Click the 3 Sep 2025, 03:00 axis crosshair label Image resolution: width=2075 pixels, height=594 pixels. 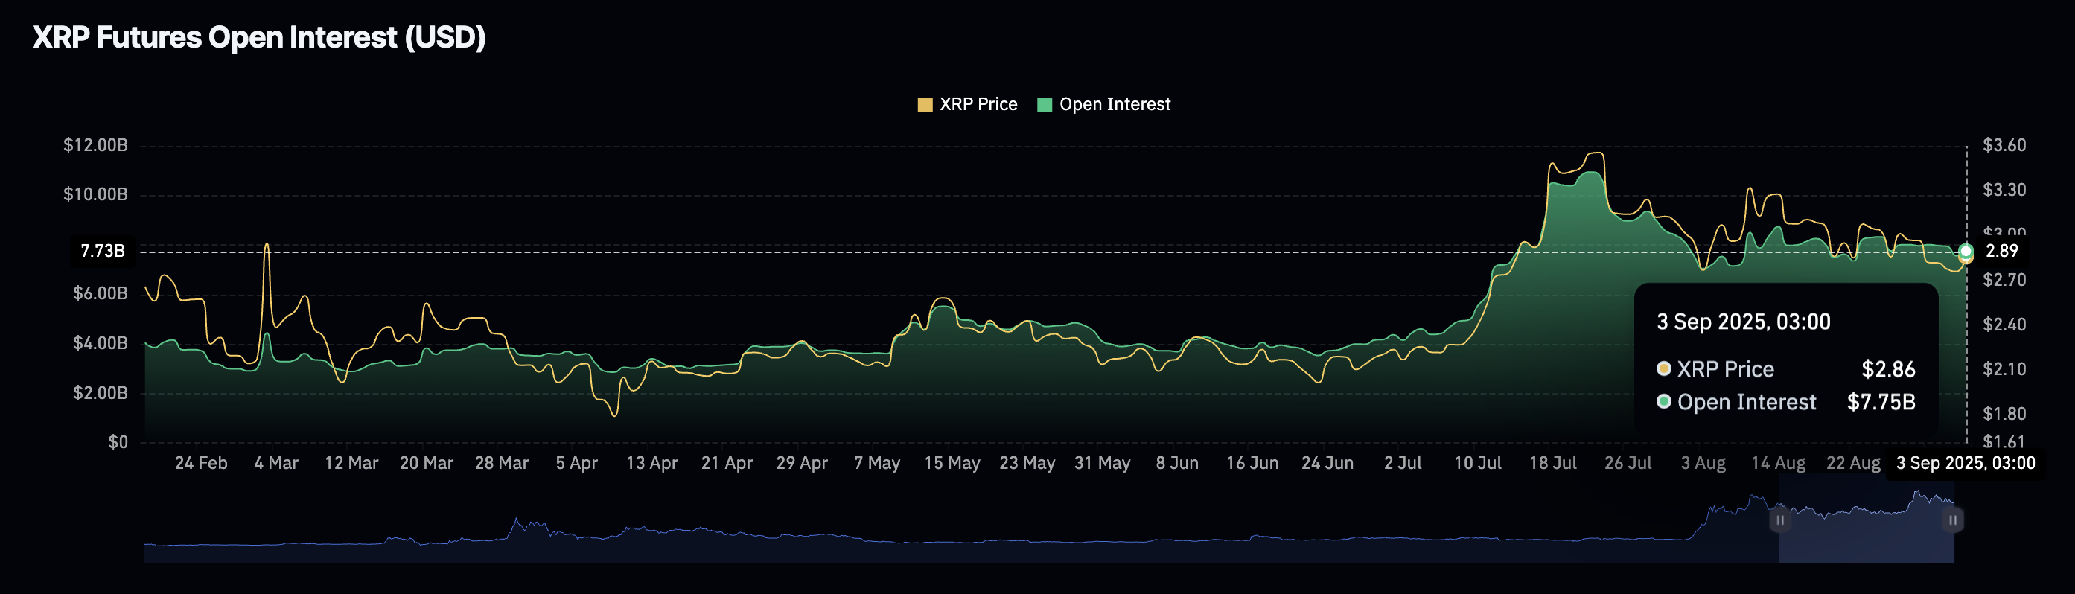point(1966,464)
